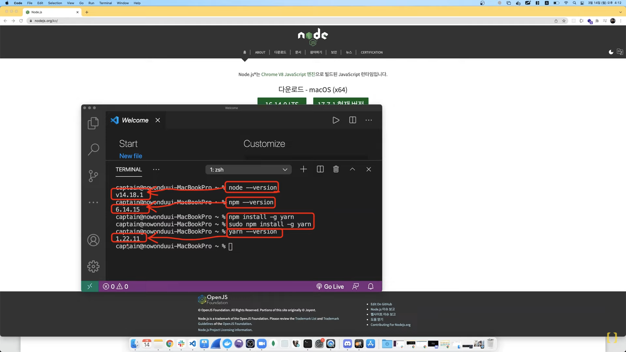Open a new browser tab
Viewport: 626px width, 352px height.
(87, 12)
